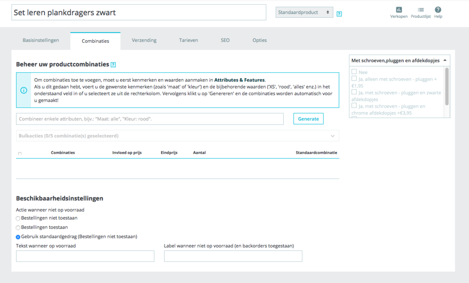Click the 'Tekst wanneer op voorraad' field

85,256
